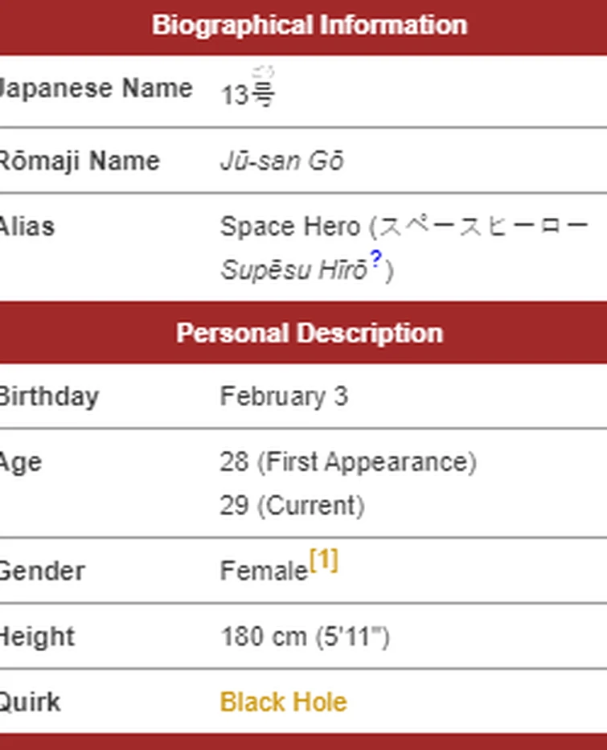Click the Age row label
The height and width of the screenshot is (750, 607).
click(x=21, y=463)
